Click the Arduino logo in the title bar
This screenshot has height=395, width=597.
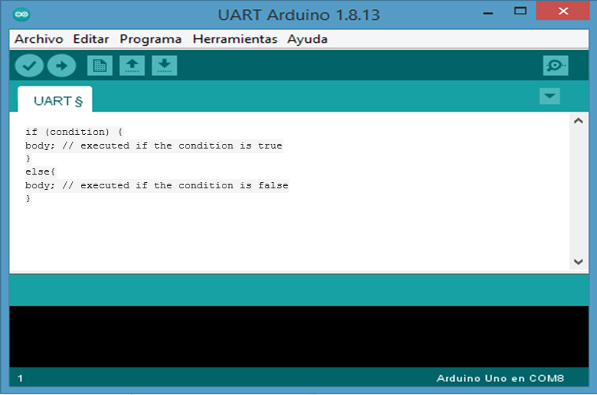coord(21,15)
